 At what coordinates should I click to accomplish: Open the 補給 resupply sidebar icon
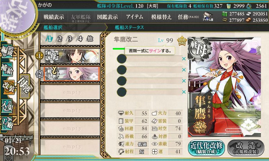(x=7, y=69)
